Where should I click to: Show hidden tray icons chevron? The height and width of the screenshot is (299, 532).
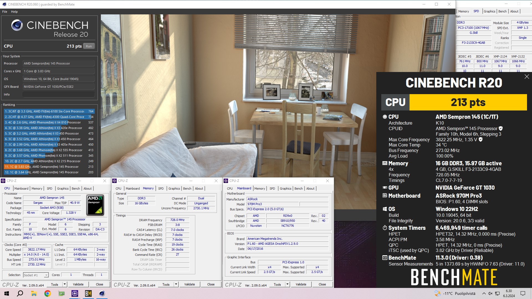coord(484,293)
